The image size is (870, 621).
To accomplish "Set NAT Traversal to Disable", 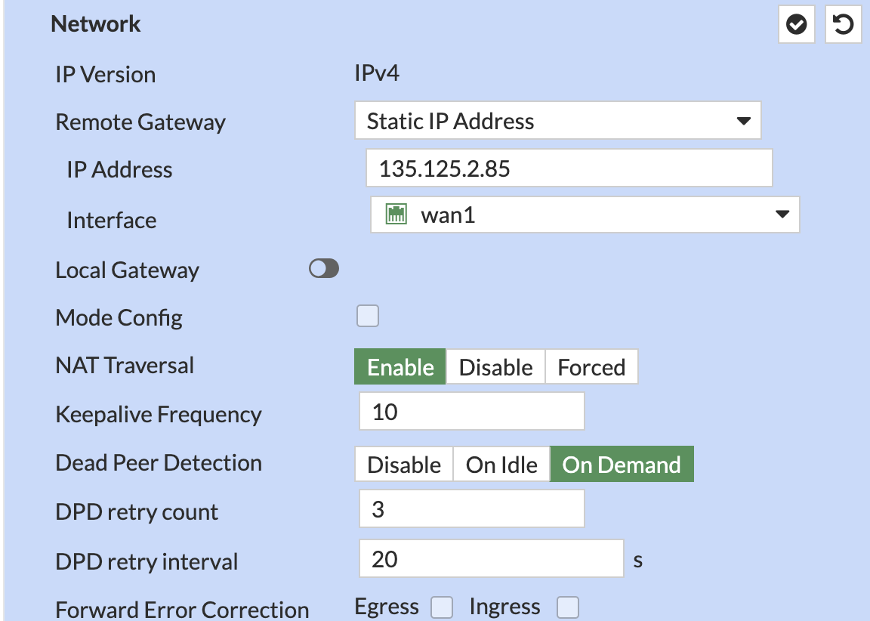I will pyautogui.click(x=495, y=367).
